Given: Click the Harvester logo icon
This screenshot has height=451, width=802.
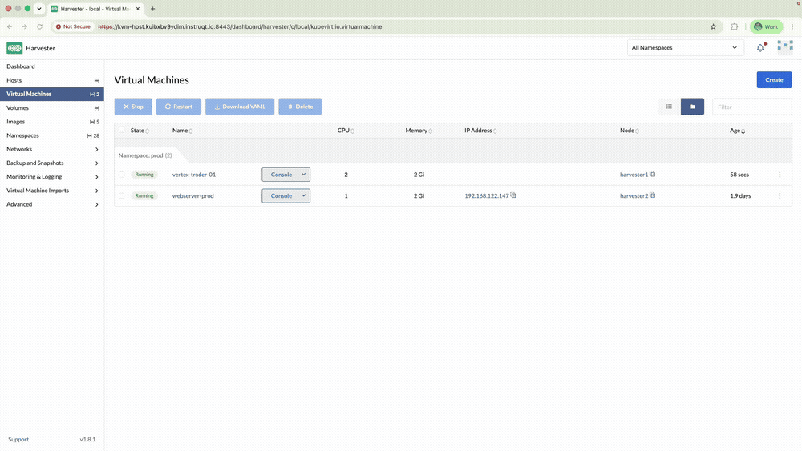Looking at the screenshot, I should tap(14, 48).
